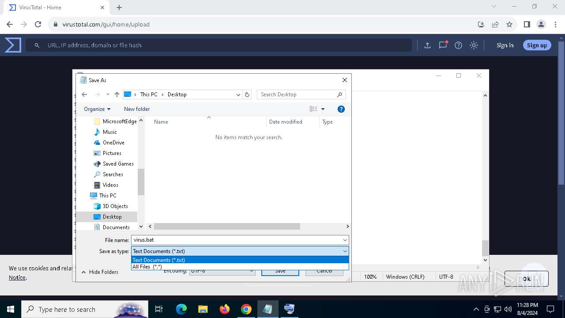Open Task View on the taskbar
This screenshot has width=565, height=318.
(x=159, y=309)
